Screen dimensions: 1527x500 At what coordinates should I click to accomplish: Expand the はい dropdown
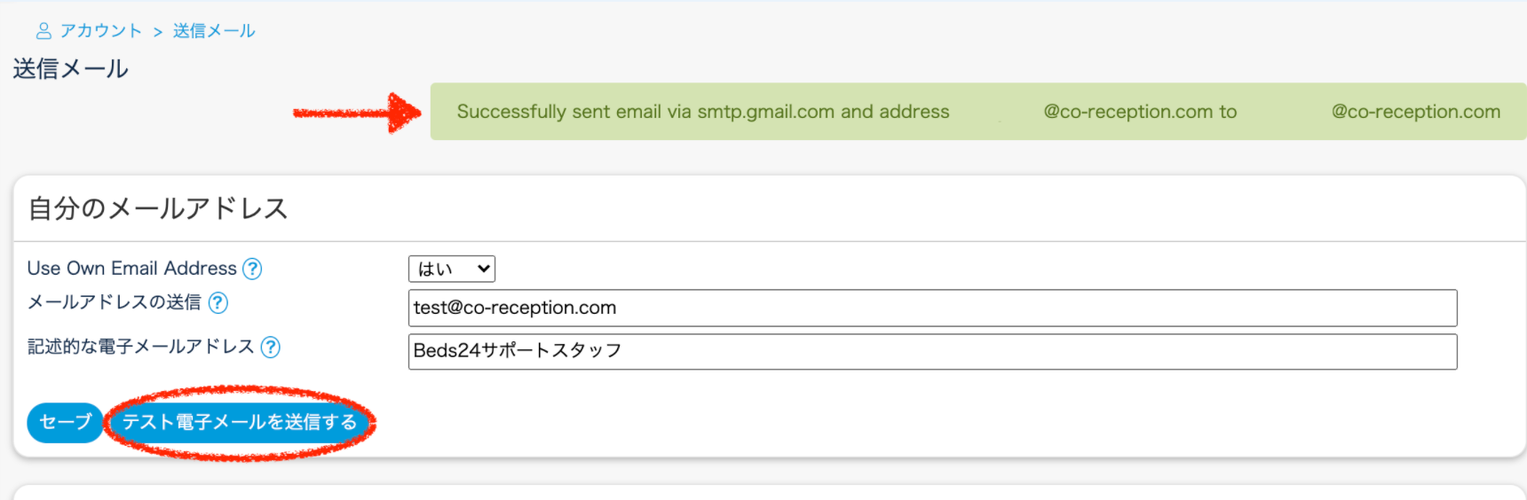451,269
